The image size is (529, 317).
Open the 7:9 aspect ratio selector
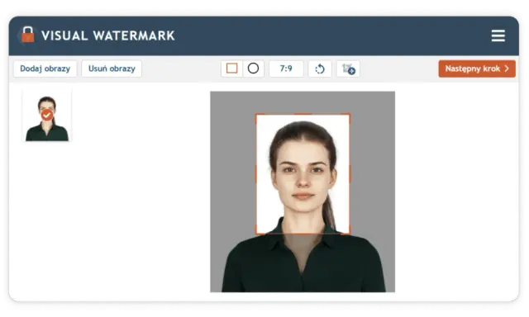click(x=286, y=69)
